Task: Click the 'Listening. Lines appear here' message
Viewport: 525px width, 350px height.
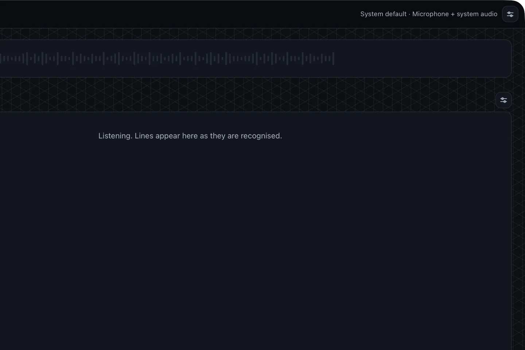Action: click(x=190, y=136)
